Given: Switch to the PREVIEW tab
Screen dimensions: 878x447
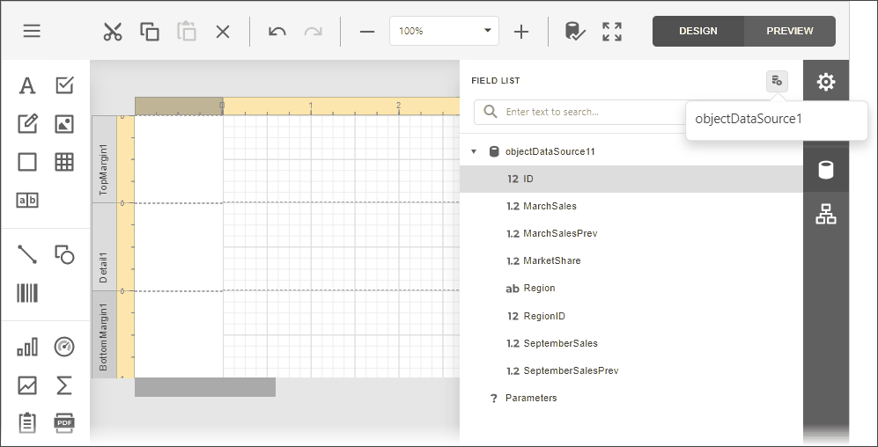Looking at the screenshot, I should pyautogui.click(x=789, y=31).
